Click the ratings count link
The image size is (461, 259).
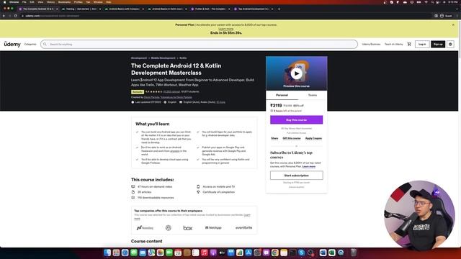pos(171,92)
